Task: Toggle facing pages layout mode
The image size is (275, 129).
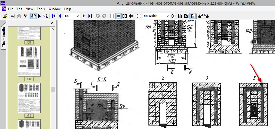Action: [x=125, y=16]
